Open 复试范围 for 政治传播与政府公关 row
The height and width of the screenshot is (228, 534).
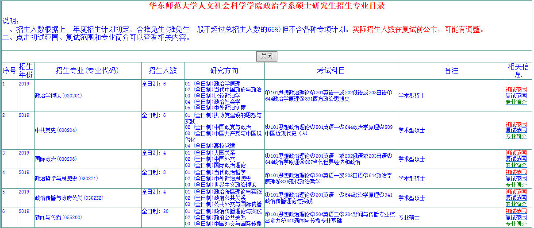pos(516,198)
